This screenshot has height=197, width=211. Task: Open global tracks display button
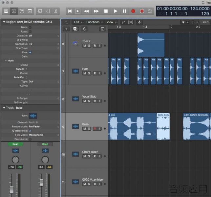click(x=102, y=29)
